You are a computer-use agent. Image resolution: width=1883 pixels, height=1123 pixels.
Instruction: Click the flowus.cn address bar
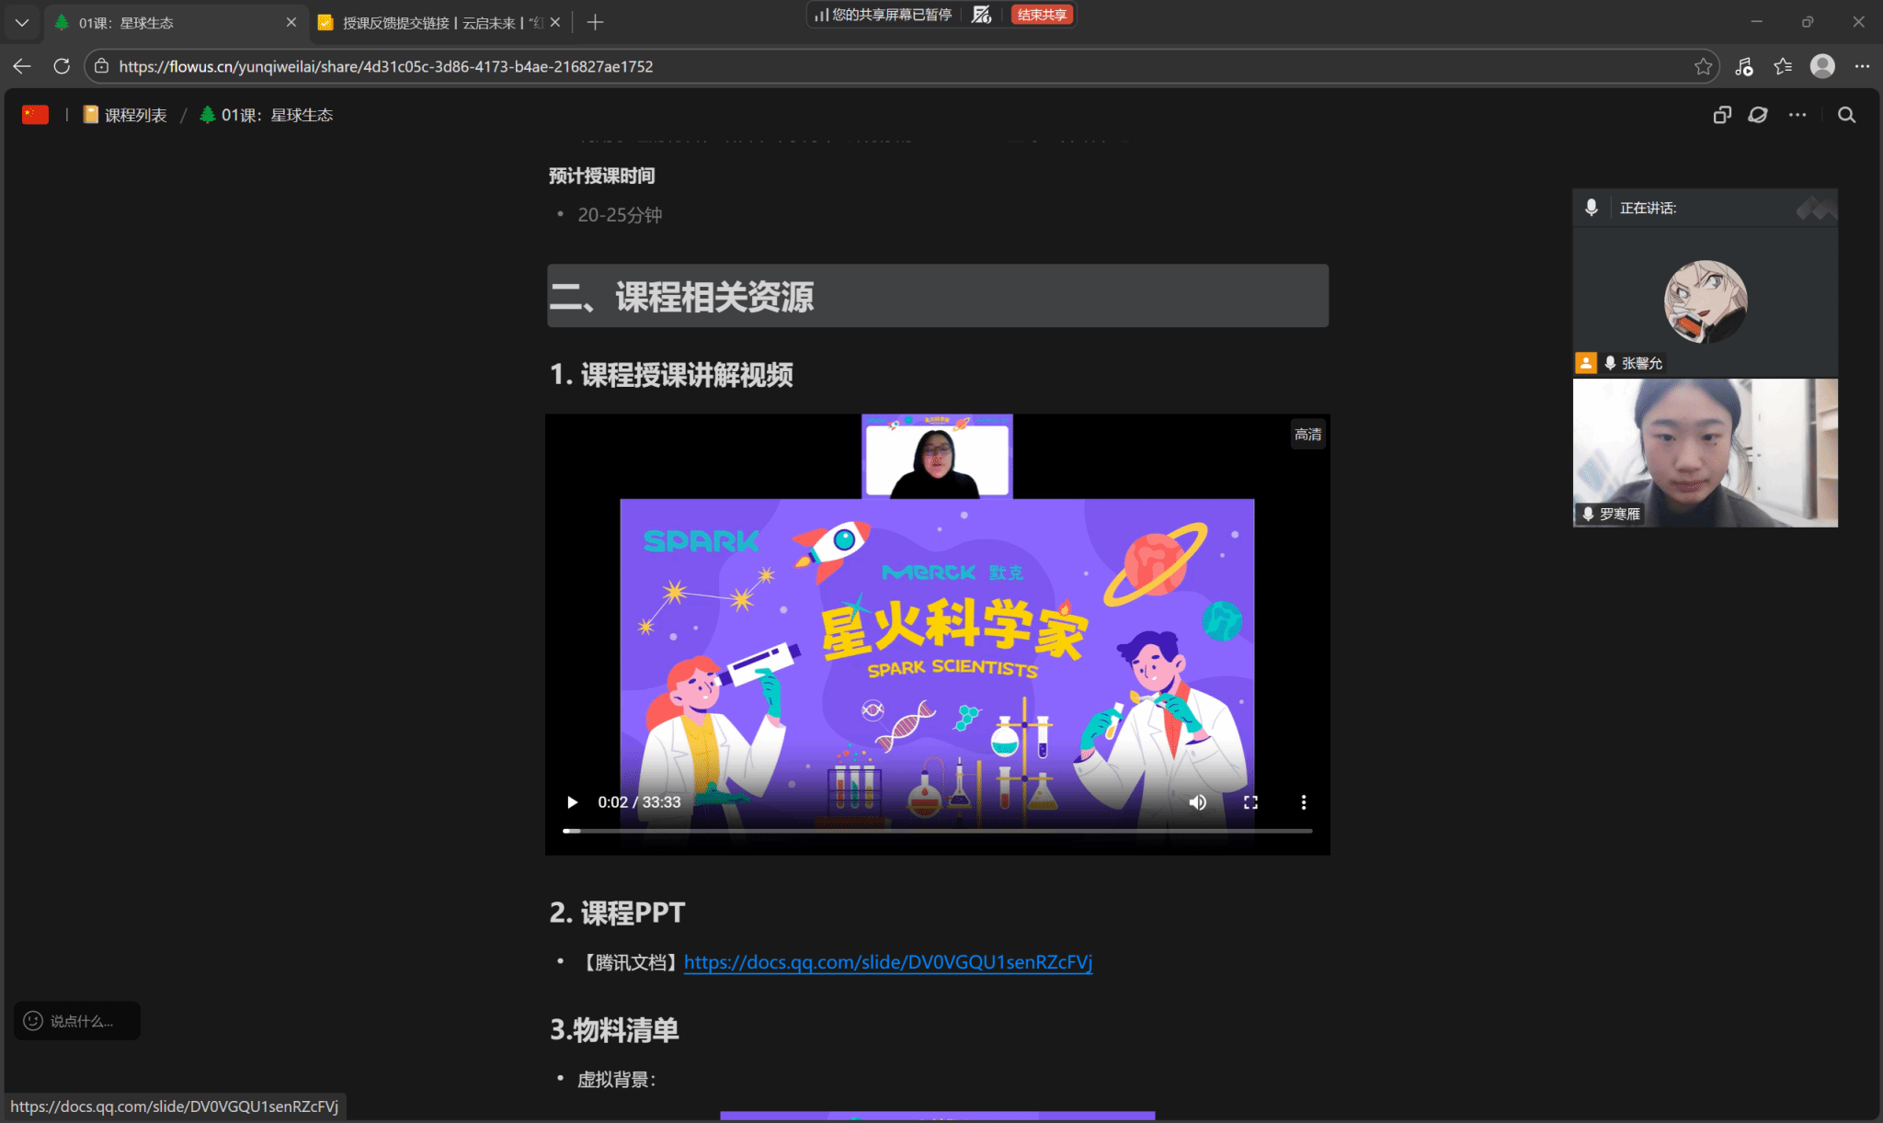[901, 66]
